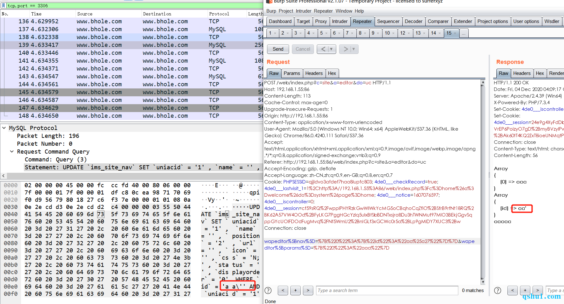Sort packets by the Protocol column header
The image size is (564, 304).
pos(227,14)
